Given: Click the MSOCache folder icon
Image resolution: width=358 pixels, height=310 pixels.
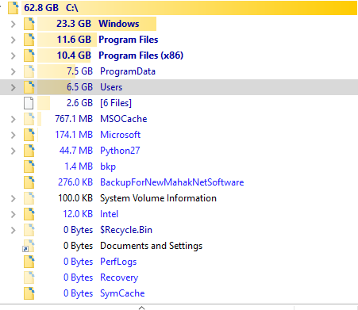Looking at the screenshot, I should click(x=29, y=119).
